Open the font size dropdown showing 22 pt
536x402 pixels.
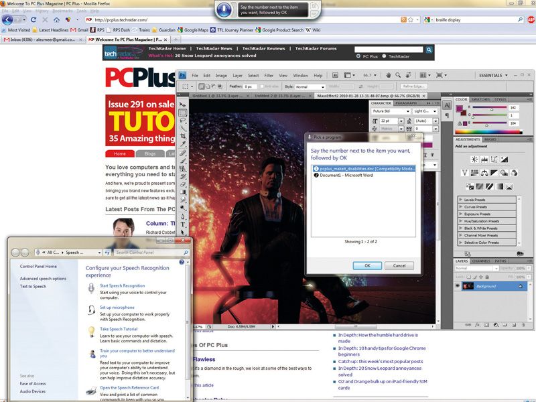[x=401, y=121]
